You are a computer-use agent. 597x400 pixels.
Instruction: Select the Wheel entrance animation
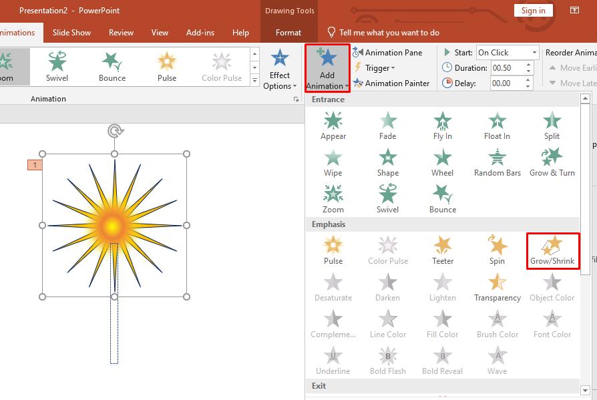tap(442, 162)
